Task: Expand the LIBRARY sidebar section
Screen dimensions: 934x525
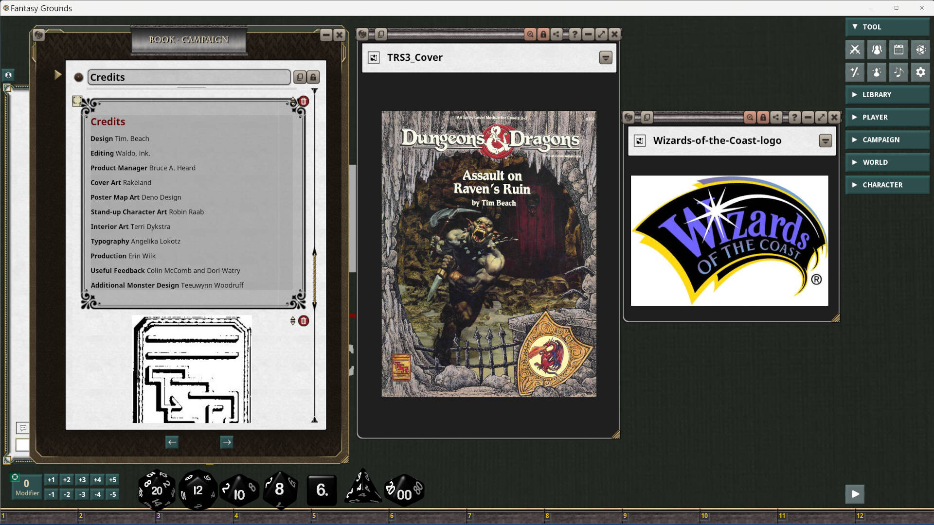Action: tap(887, 94)
